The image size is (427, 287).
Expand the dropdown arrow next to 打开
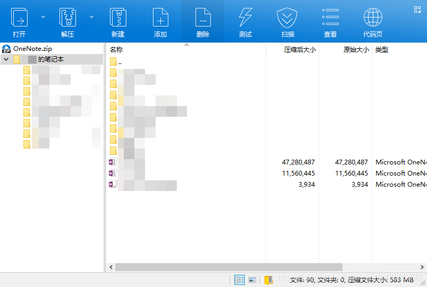pyautogui.click(x=44, y=17)
